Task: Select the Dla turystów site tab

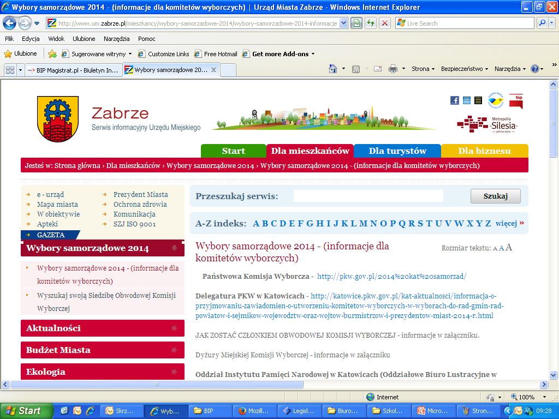Action: click(x=397, y=151)
